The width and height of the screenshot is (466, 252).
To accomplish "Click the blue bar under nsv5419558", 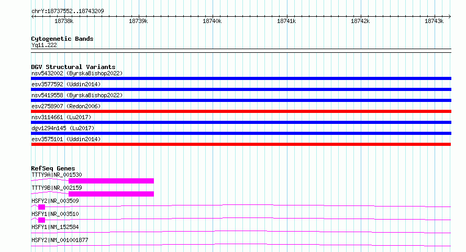I will click(241, 100).
